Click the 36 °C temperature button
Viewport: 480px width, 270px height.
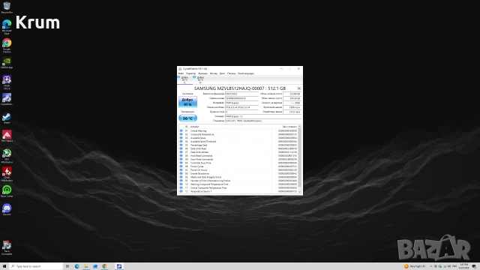(187, 118)
